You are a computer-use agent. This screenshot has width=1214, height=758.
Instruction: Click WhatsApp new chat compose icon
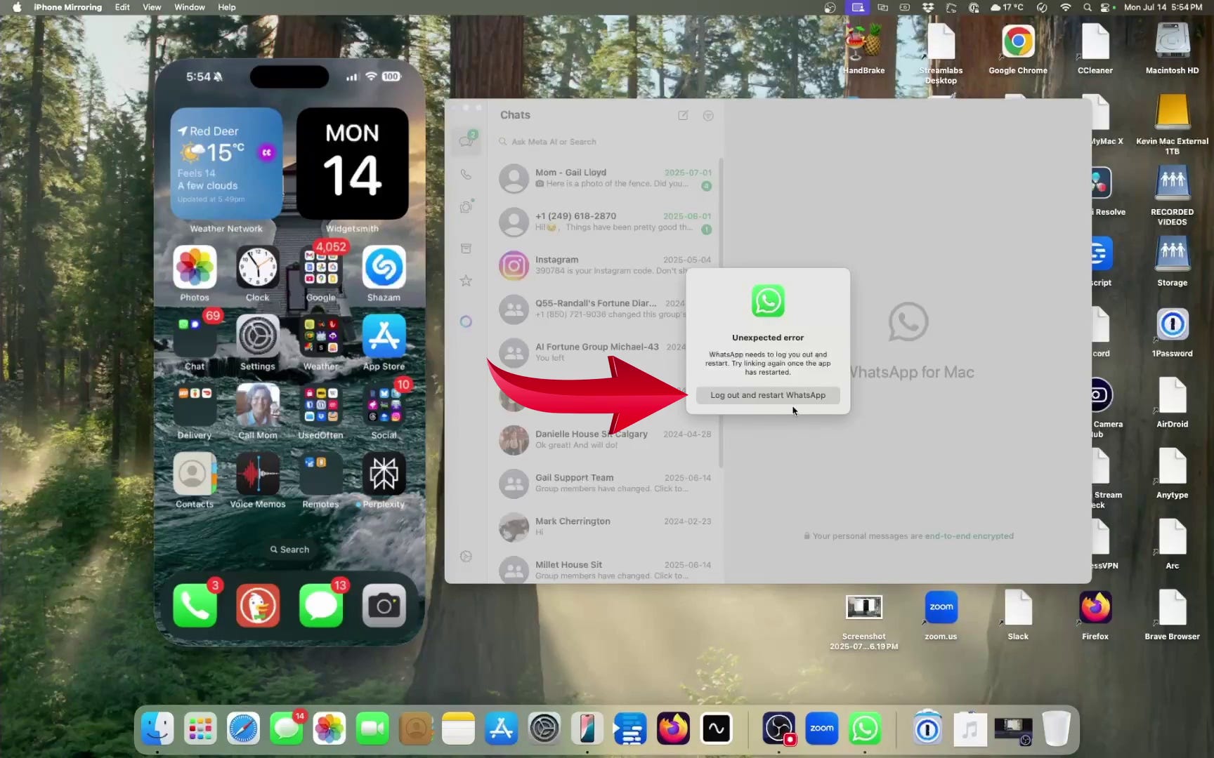coord(683,115)
